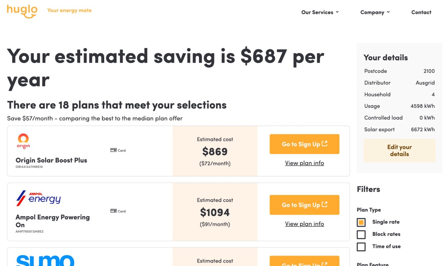Viewport: 444px width, 266px height.
Task: Click external link icon on Origin sign up
Action: coord(324,144)
